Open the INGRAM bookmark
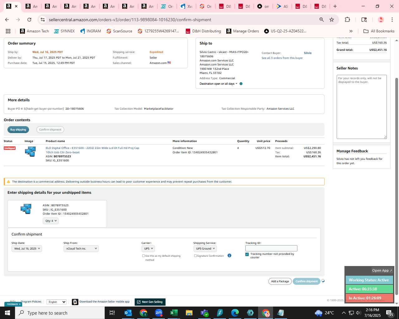The width and height of the screenshot is (399, 319). pyautogui.click(x=90, y=31)
